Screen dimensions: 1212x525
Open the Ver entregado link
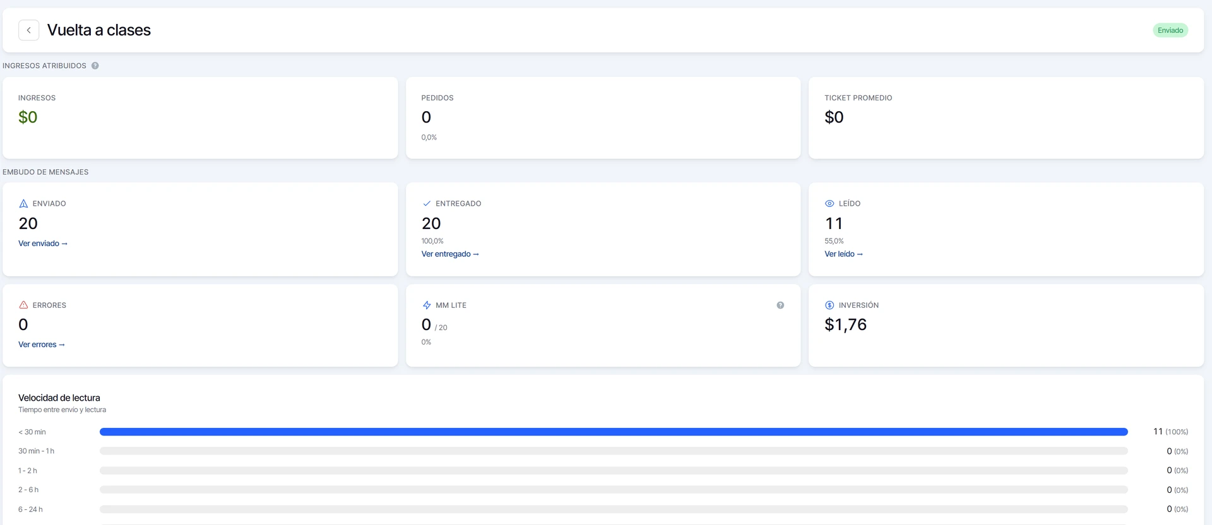(x=450, y=254)
